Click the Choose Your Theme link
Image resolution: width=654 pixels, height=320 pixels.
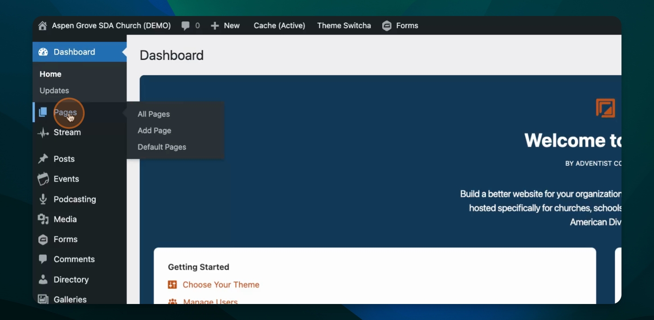(x=221, y=285)
